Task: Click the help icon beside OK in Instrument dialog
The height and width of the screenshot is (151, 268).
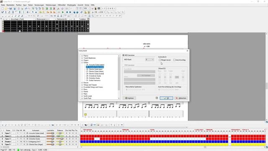Action: point(157,98)
